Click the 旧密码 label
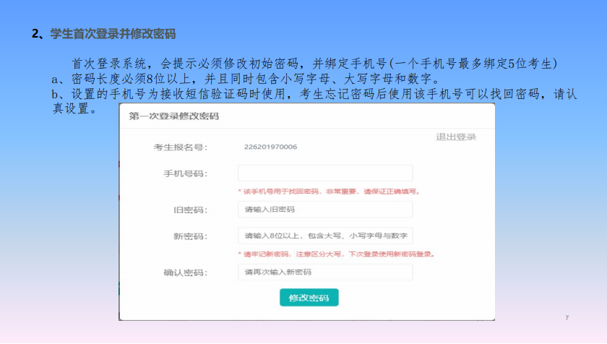The height and width of the screenshot is (344, 607). coord(190,210)
